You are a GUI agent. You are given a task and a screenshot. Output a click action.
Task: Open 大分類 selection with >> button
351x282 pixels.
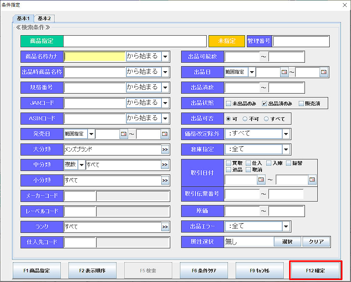pyautogui.click(x=165, y=149)
